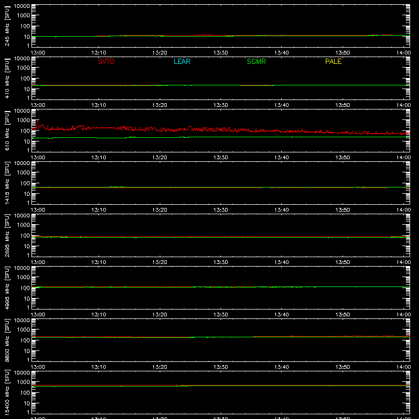Screen dimensions: 419x419
Task: Click the 13:50 tick label below 4995 MHz panel
Action: click(x=343, y=315)
